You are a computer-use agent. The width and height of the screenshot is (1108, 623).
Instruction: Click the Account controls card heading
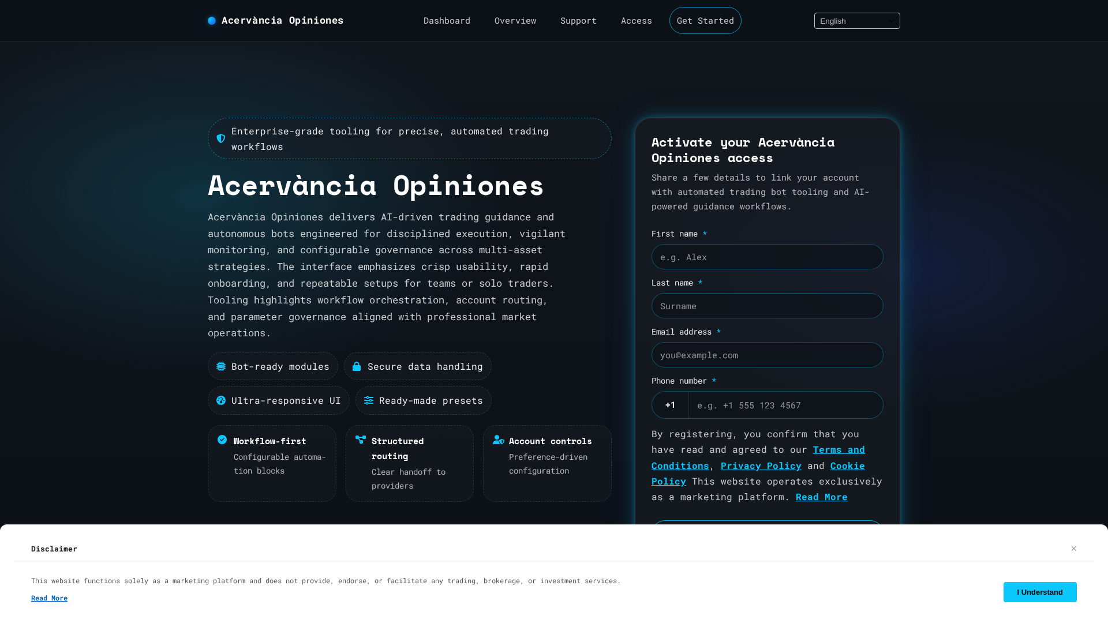pos(551,441)
